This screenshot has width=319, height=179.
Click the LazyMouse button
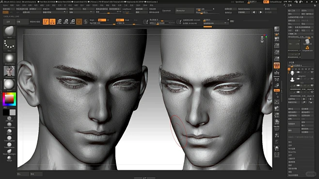tap(127, 9)
